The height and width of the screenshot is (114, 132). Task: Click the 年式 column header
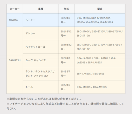coord(66,9)
